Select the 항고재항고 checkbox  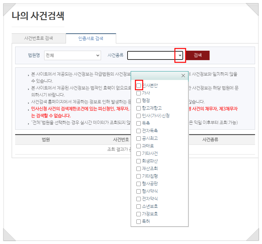click(x=139, y=108)
